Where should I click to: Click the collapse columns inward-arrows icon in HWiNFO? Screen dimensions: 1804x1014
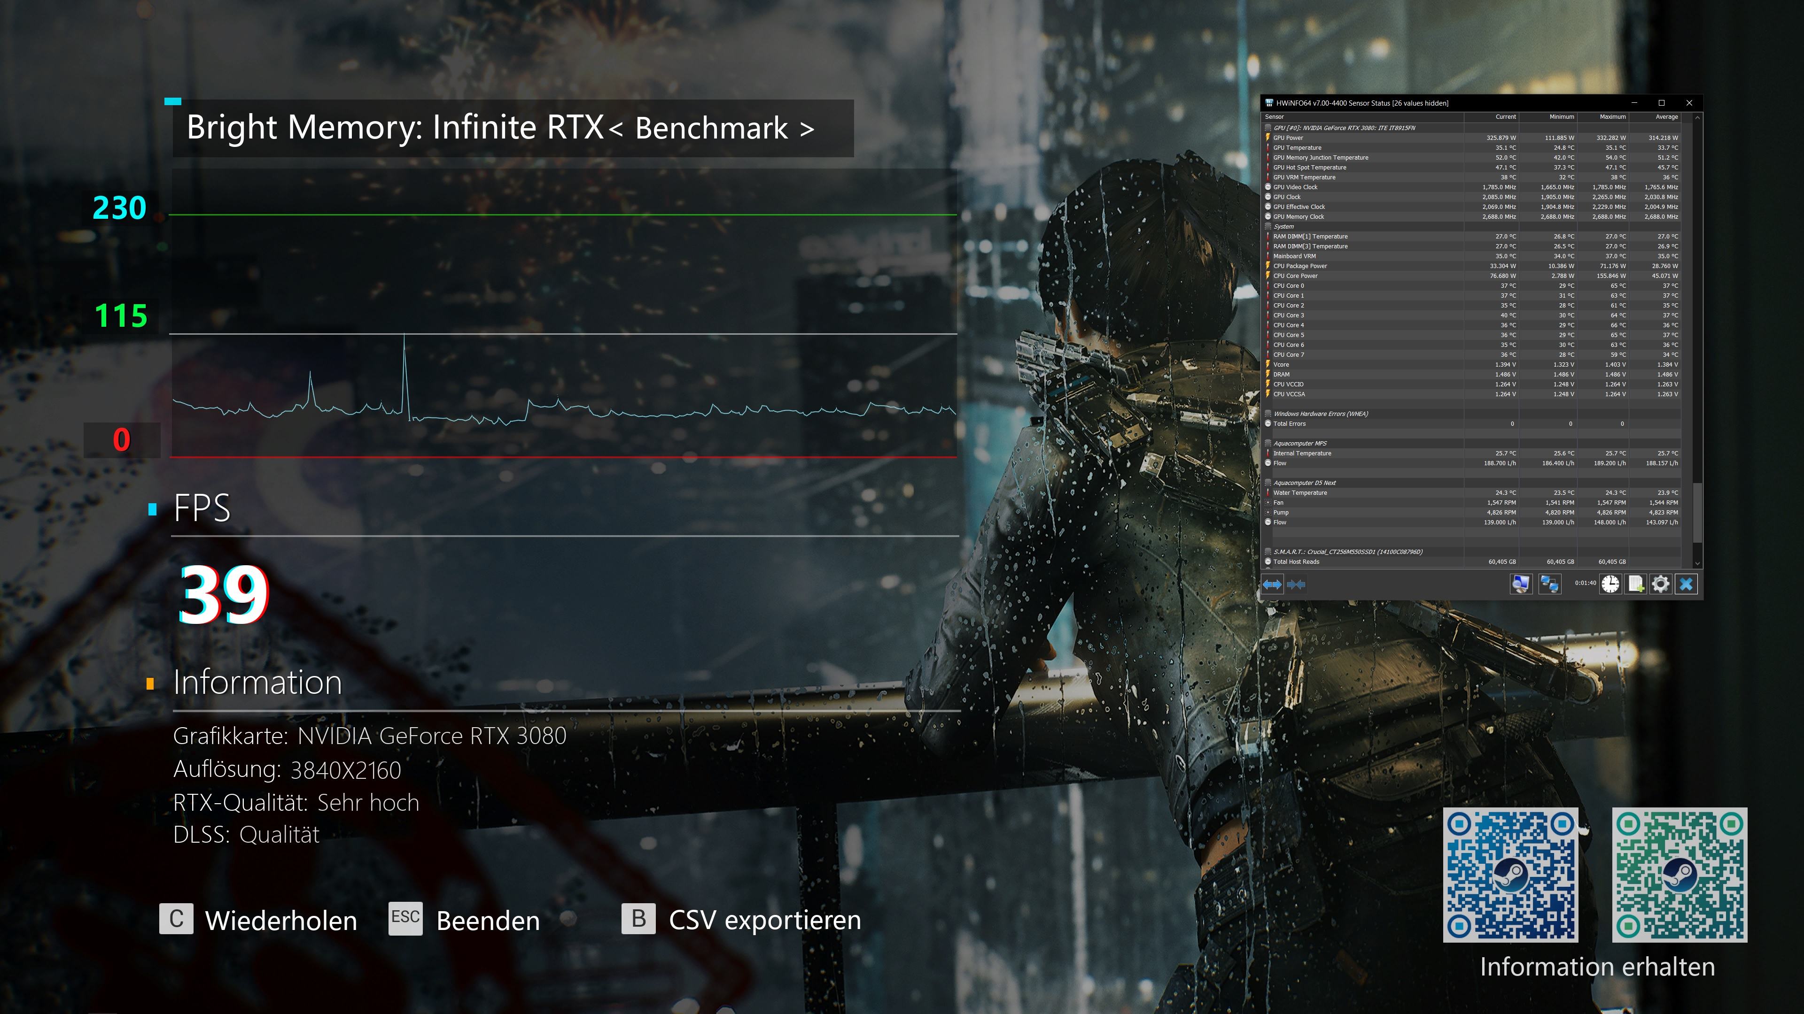(1296, 584)
